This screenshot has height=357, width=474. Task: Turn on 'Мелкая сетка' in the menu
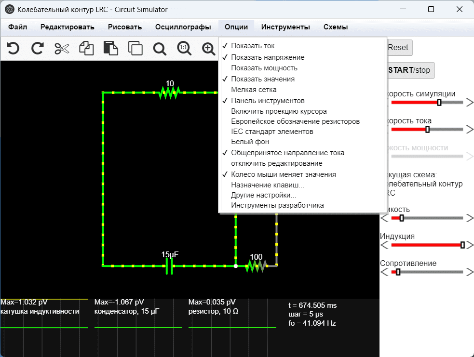click(254, 90)
